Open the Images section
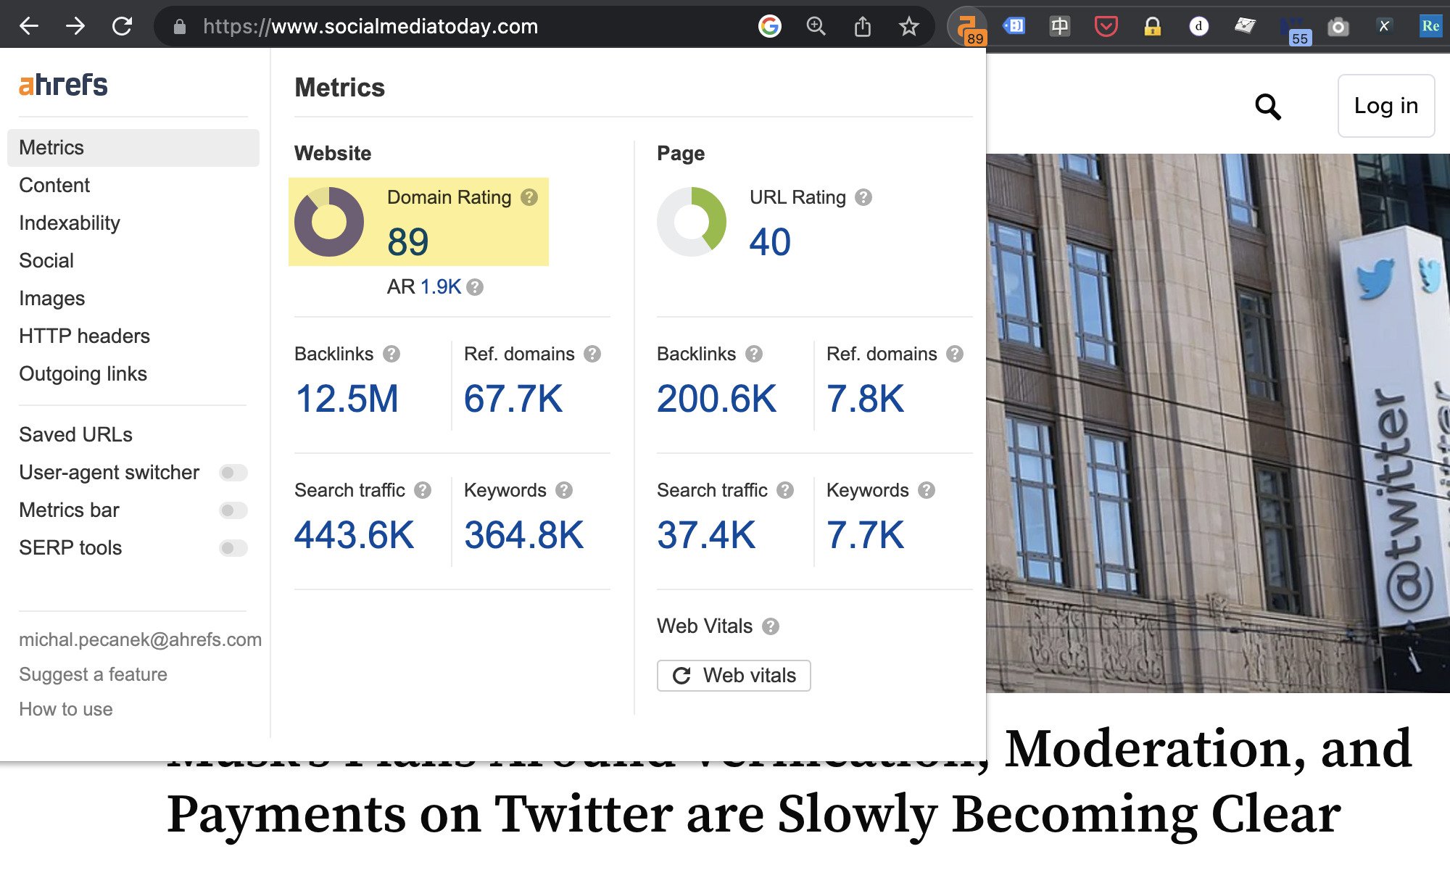 coord(52,299)
